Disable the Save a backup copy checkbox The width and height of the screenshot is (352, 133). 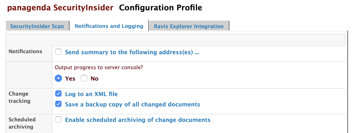point(59,104)
